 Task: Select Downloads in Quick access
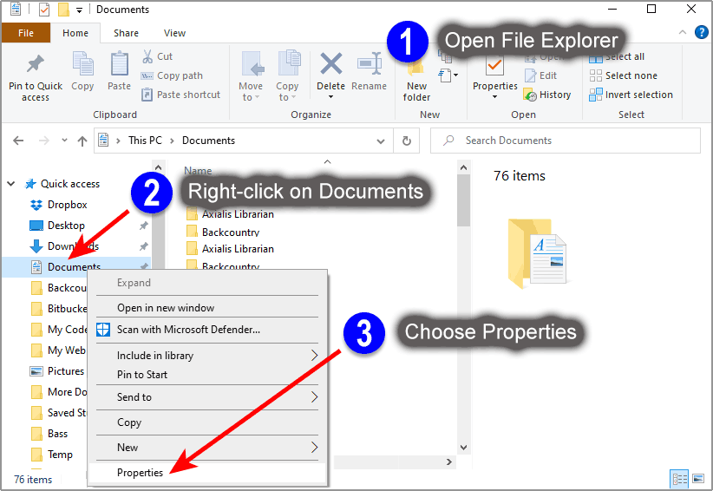tap(73, 246)
